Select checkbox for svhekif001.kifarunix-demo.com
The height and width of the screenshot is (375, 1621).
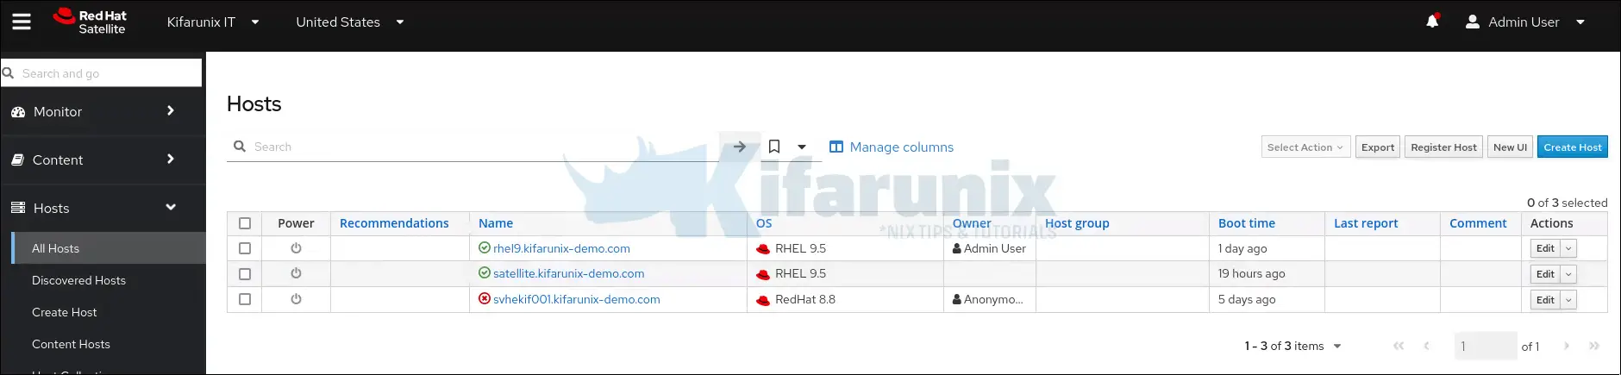point(245,299)
